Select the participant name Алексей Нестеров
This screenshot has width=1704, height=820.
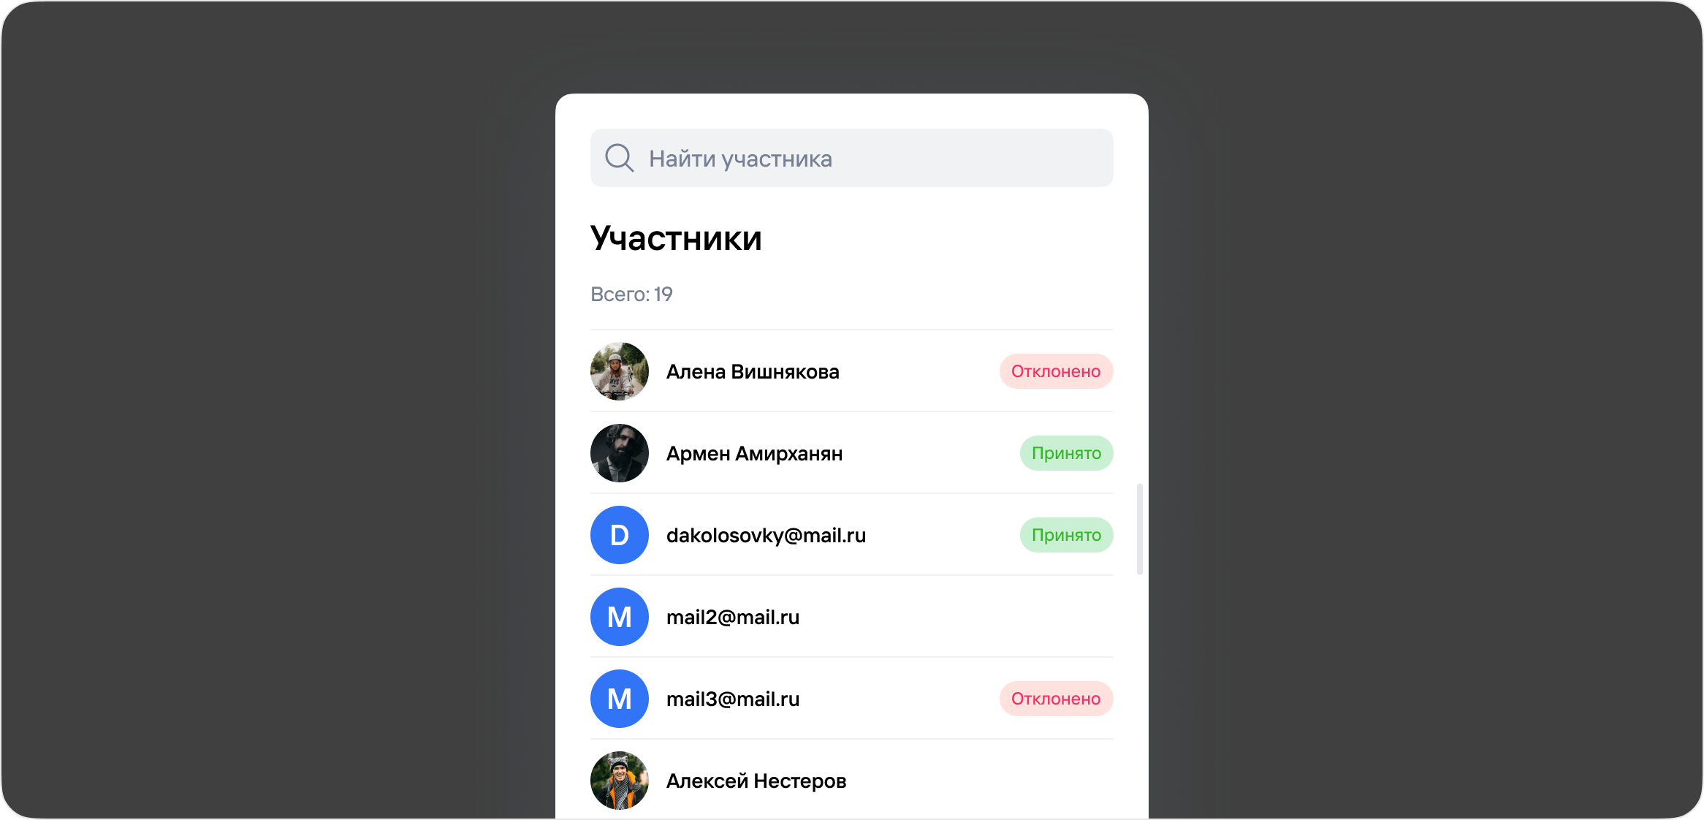(756, 781)
